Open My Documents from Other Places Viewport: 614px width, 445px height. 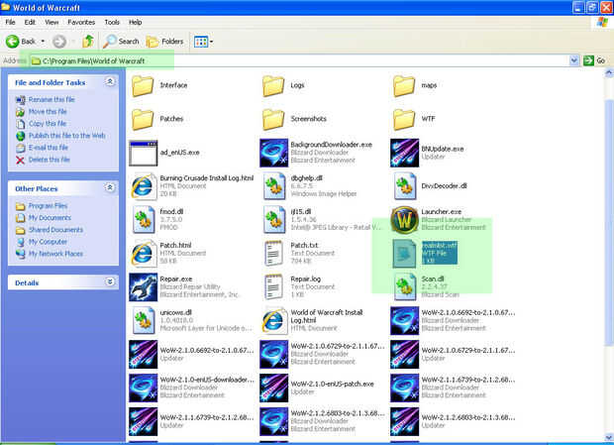click(50, 218)
